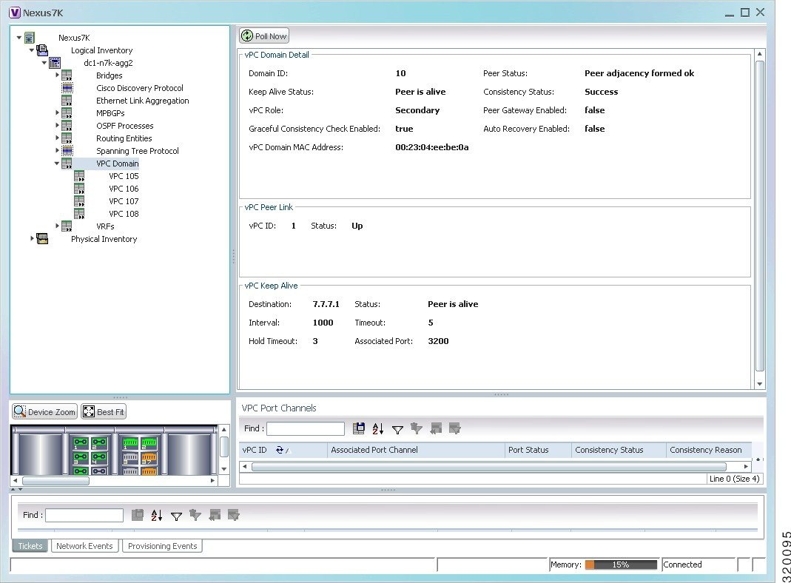Collapse the VPC Domain node

(57, 164)
